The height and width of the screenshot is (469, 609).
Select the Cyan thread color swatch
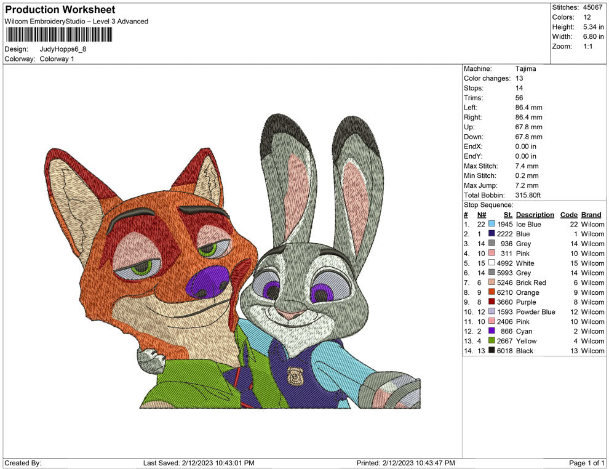point(492,332)
